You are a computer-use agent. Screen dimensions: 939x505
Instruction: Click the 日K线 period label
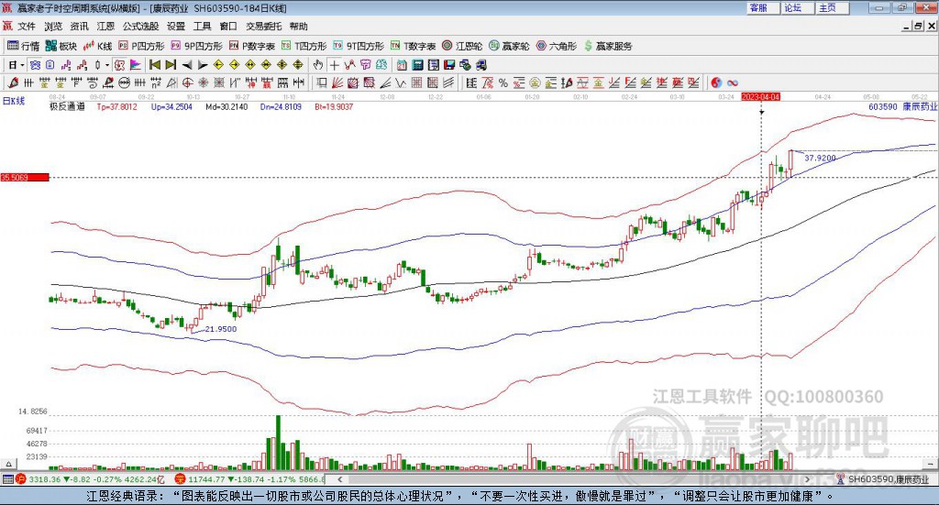coord(14,101)
